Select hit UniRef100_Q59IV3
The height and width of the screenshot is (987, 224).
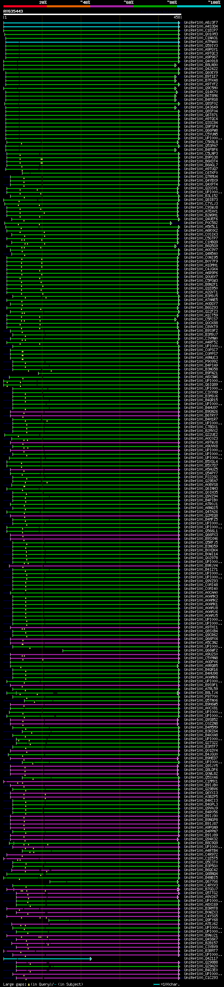pyautogui.click(x=201, y=46)
